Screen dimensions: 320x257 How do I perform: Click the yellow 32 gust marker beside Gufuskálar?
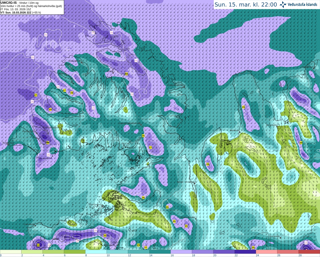coord(38,245)
